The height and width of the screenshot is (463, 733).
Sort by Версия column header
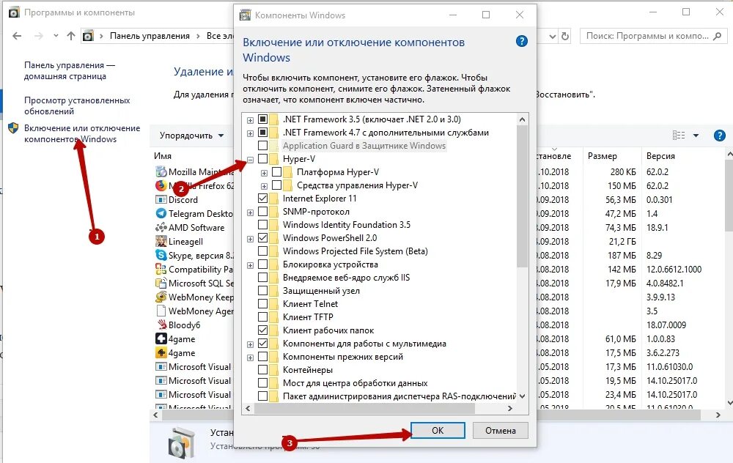point(660,156)
